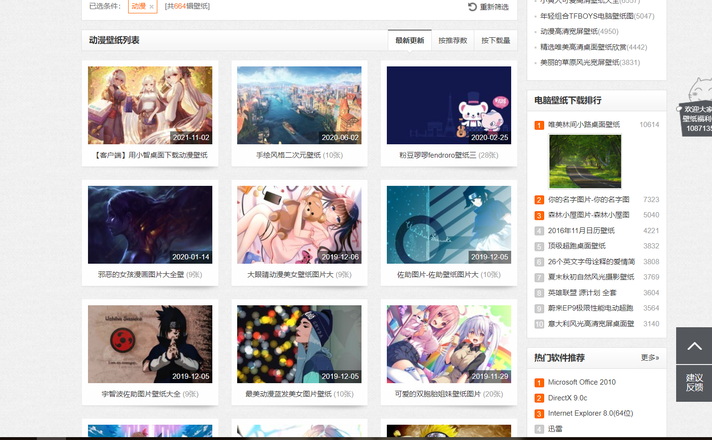This screenshot has width=712, height=440.
Task: Open 迅雷 software link
Action: (x=555, y=429)
